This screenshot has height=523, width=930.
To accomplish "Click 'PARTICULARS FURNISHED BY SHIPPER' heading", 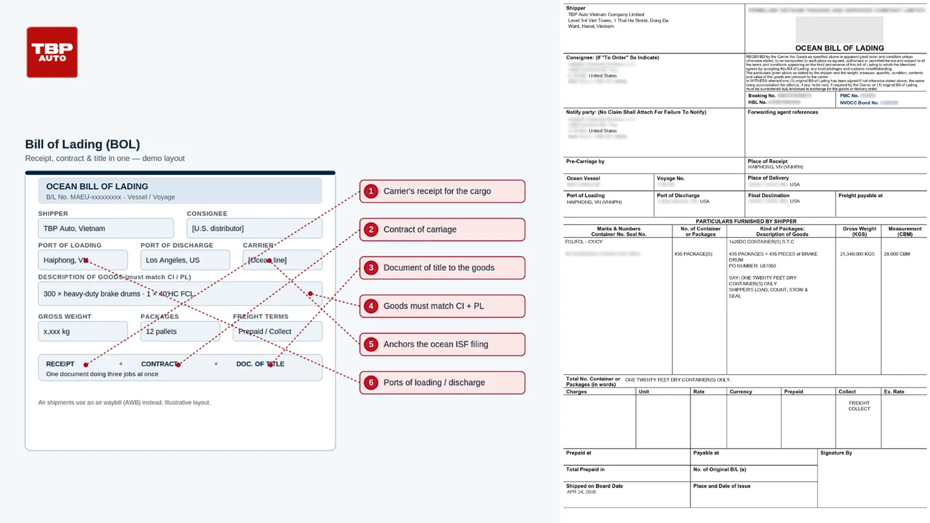I will (x=746, y=221).
